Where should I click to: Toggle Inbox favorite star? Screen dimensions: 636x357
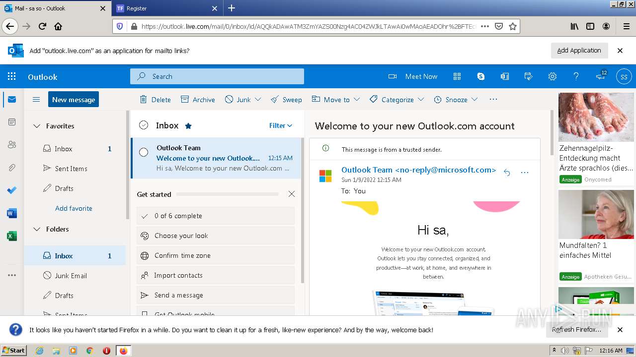pos(188,126)
